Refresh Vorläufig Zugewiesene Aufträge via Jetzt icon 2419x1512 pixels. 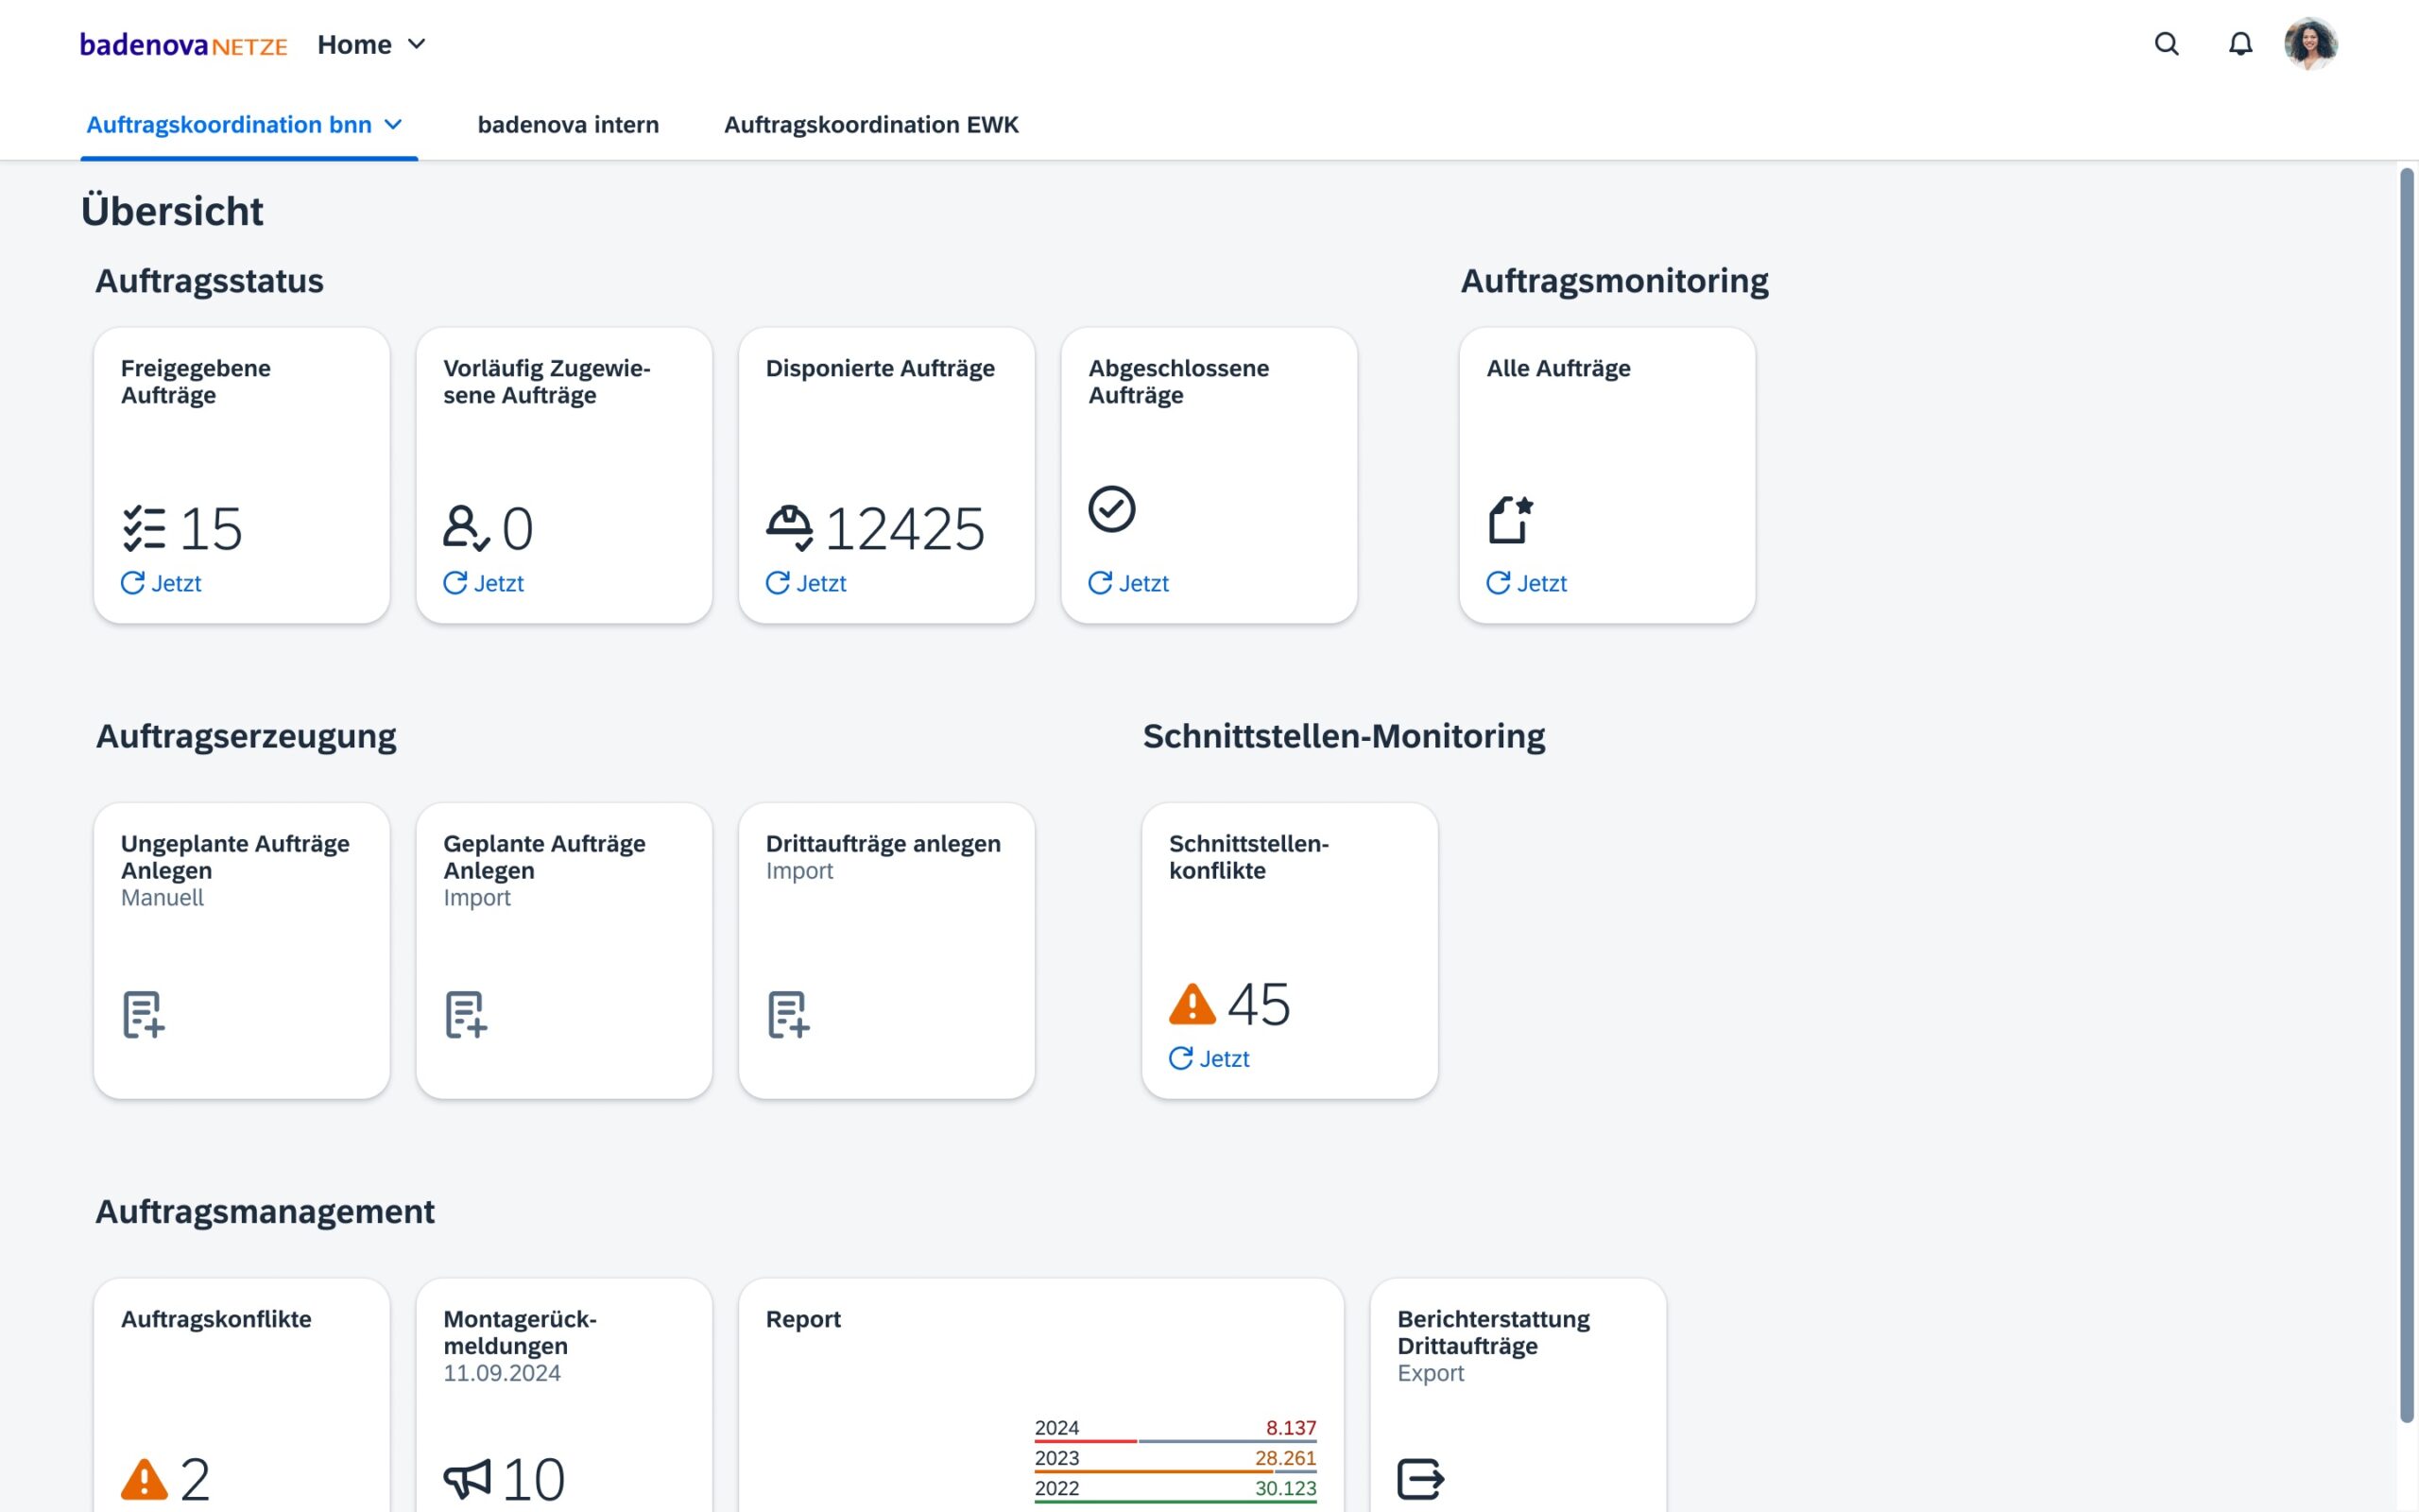point(455,583)
